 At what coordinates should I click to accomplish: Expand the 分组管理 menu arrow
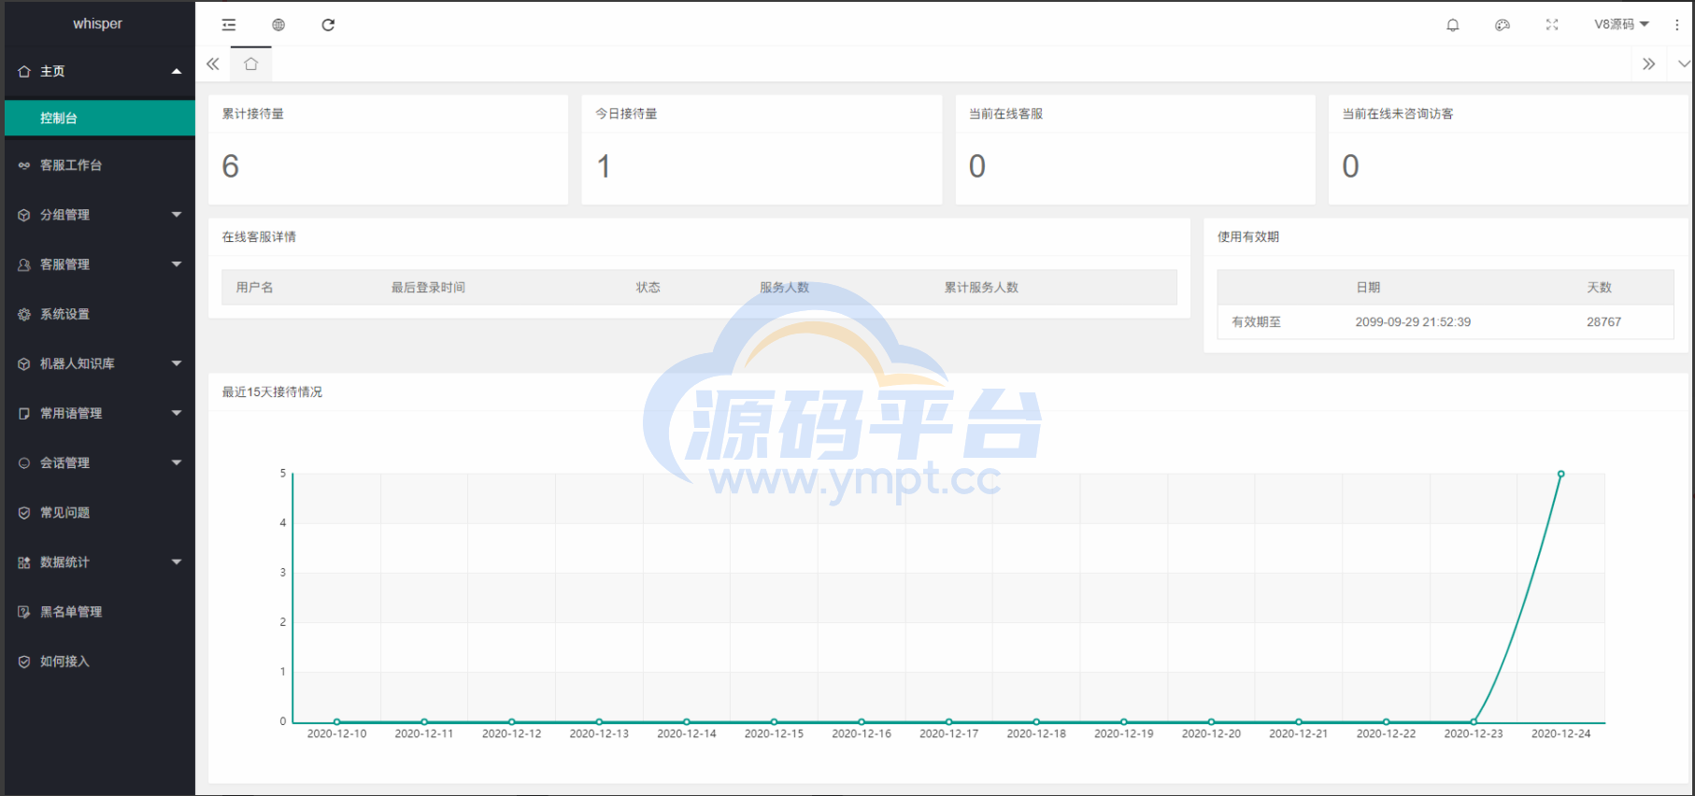177,215
